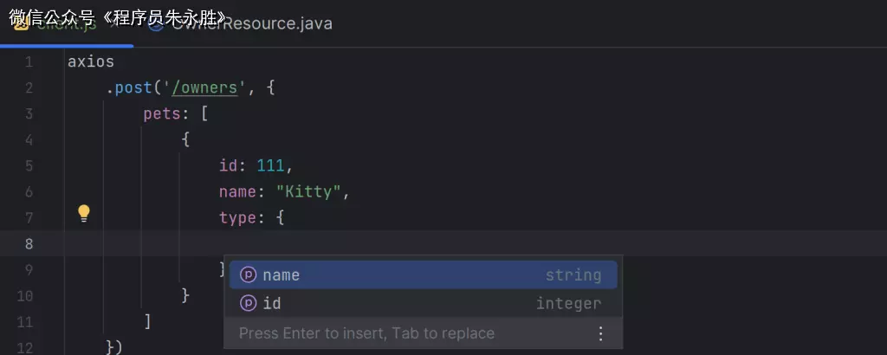Click the "Kitty" string value

pos(309,191)
